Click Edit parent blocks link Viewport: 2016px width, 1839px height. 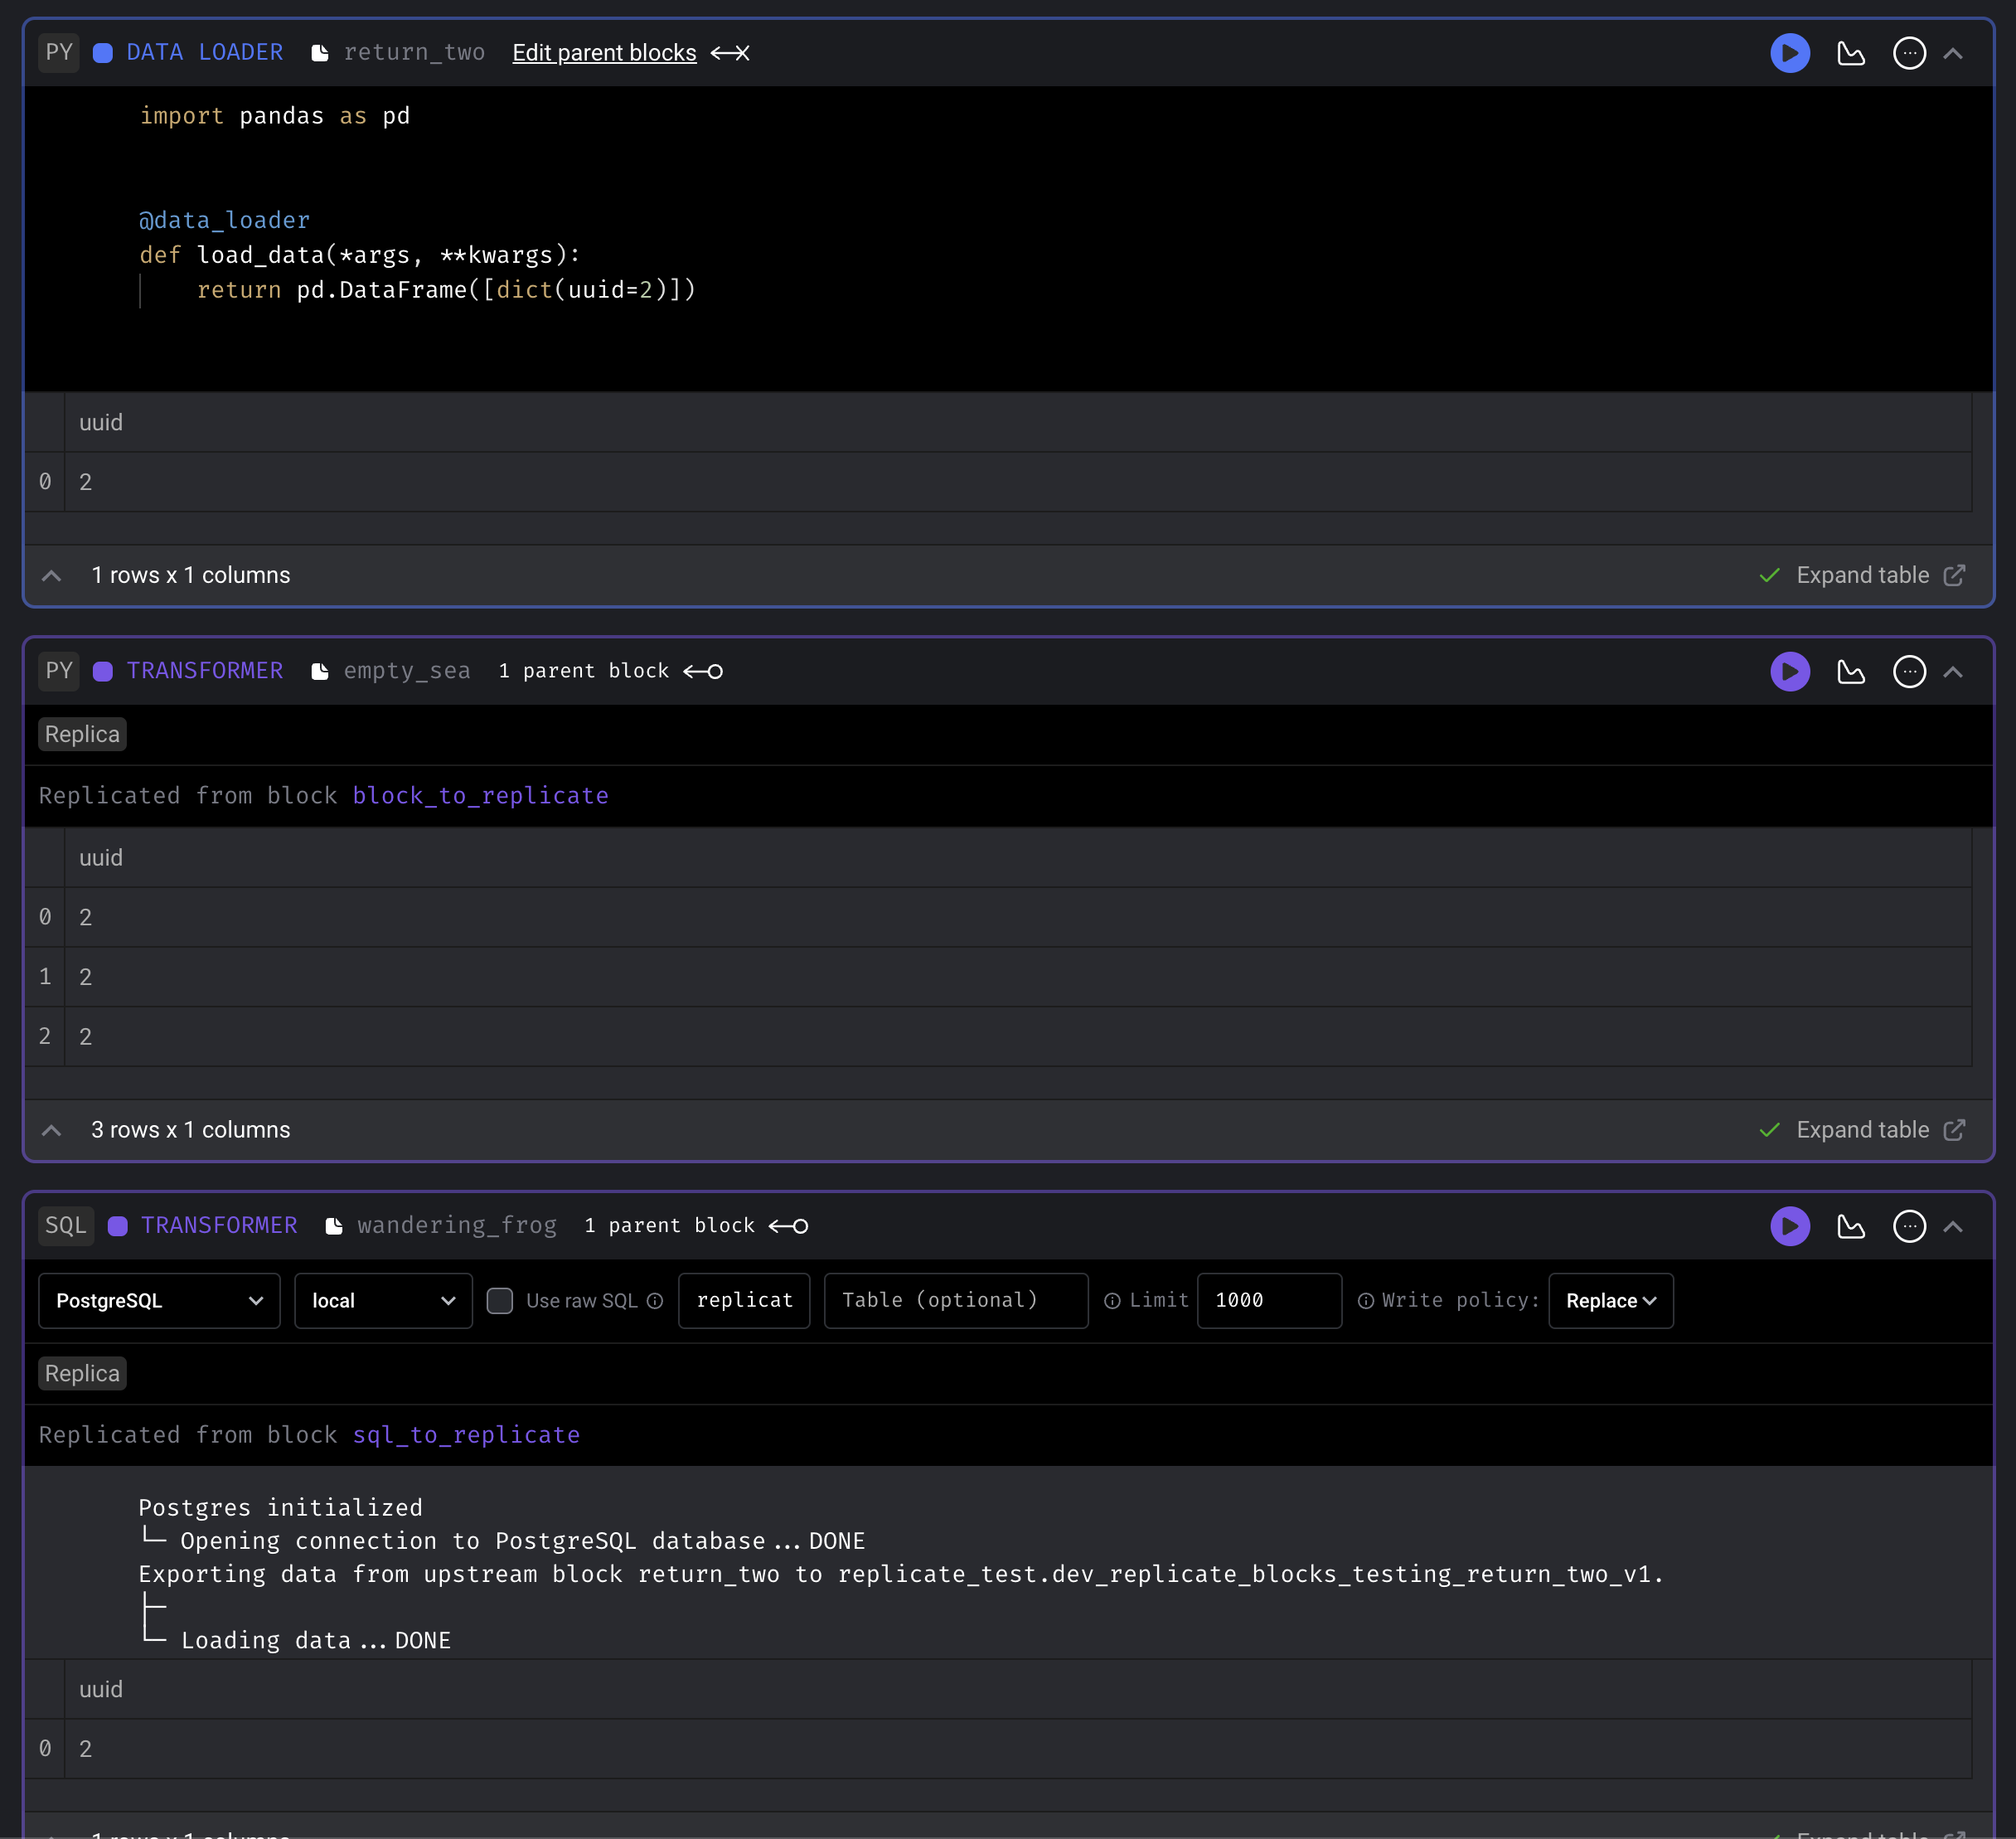(604, 53)
